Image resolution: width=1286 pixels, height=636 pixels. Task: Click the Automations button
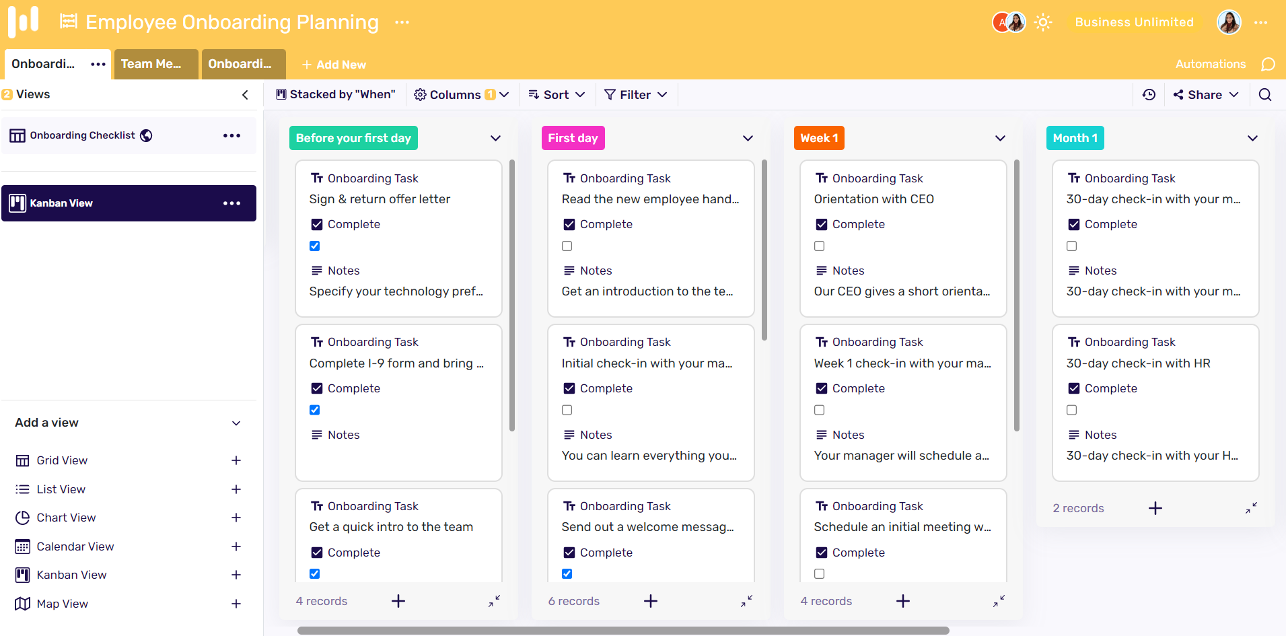1209,64
